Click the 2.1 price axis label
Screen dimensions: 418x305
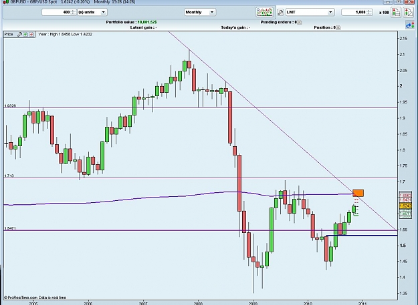click(x=402, y=55)
